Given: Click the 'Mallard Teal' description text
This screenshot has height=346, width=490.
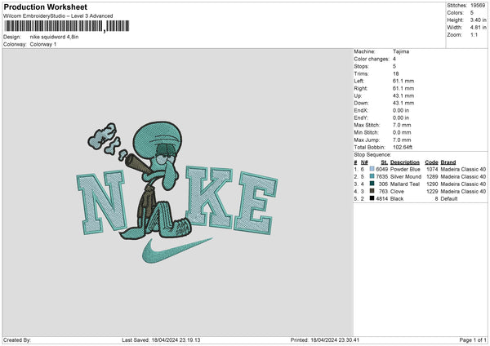Looking at the screenshot, I should click(x=405, y=184).
